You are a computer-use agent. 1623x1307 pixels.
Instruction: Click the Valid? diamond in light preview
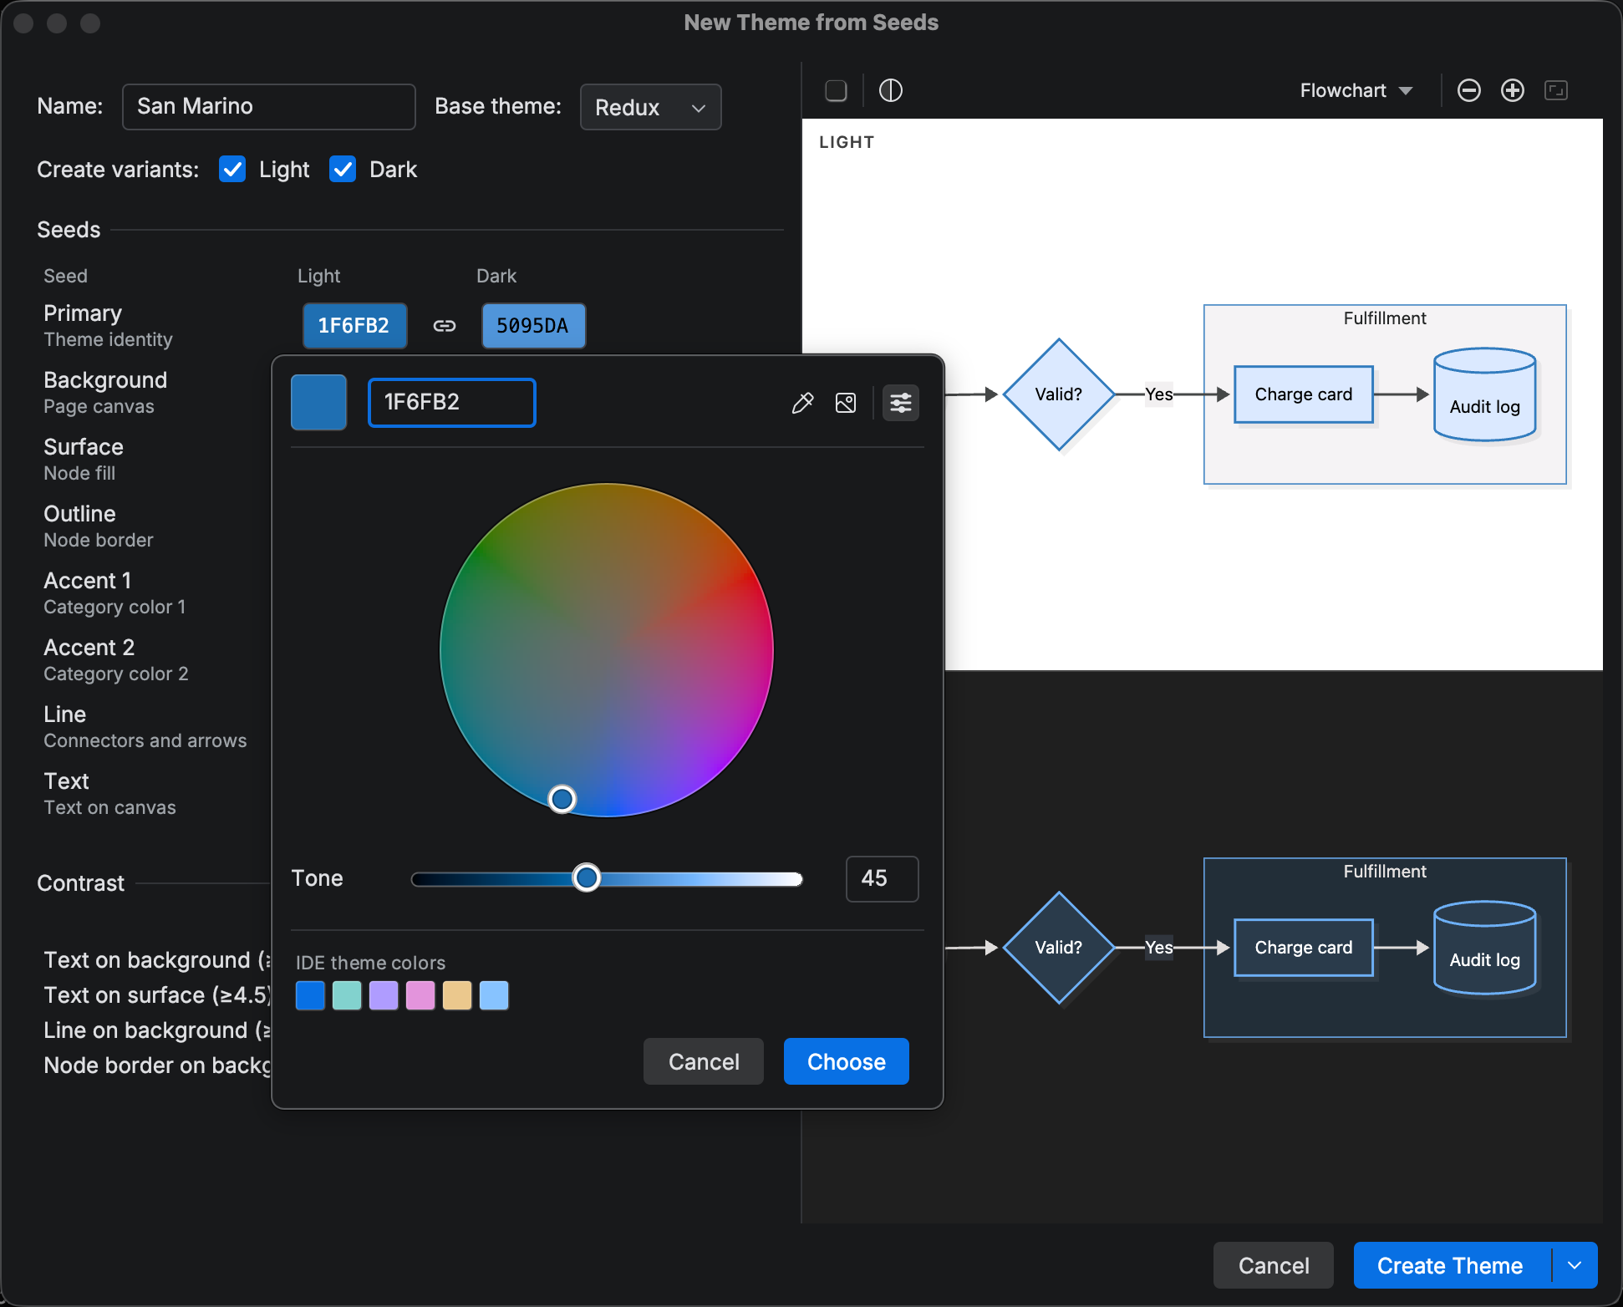click(1059, 394)
